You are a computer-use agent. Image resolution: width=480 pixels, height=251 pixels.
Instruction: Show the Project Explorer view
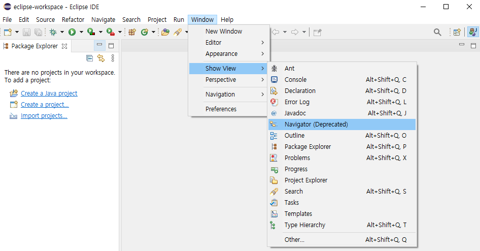click(342, 180)
